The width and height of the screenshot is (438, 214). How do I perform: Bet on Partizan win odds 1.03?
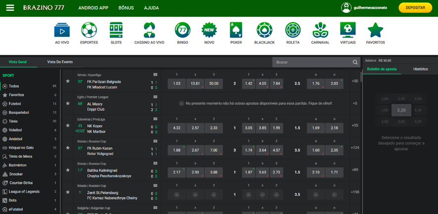click(x=177, y=84)
